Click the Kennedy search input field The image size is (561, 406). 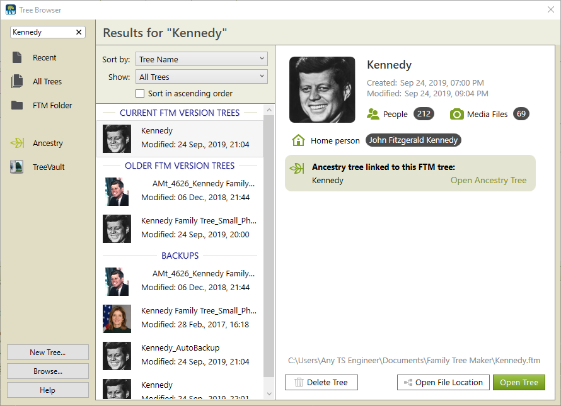coord(42,32)
